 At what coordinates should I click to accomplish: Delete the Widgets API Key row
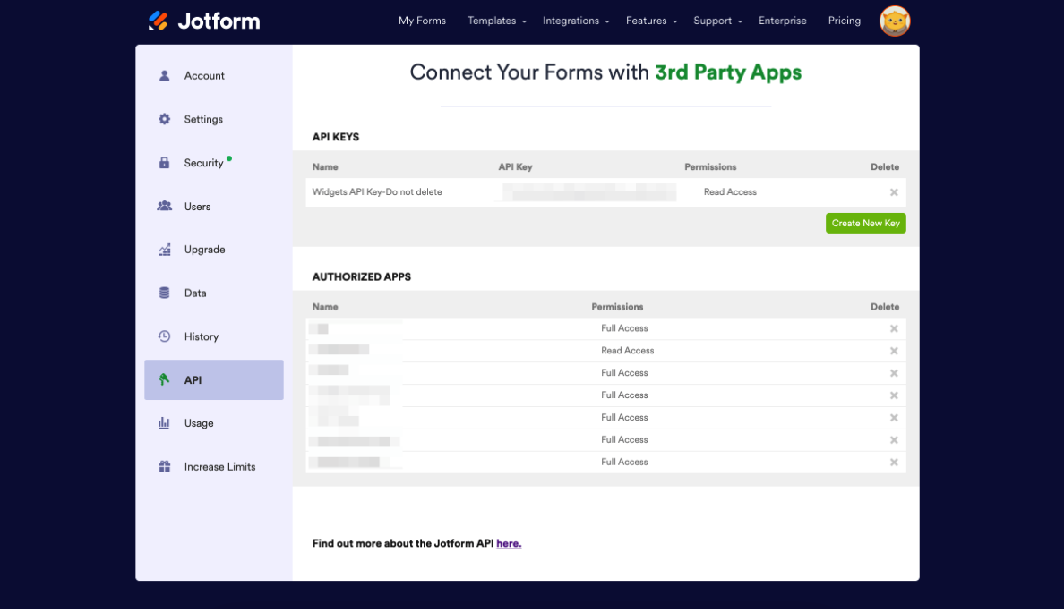point(893,192)
